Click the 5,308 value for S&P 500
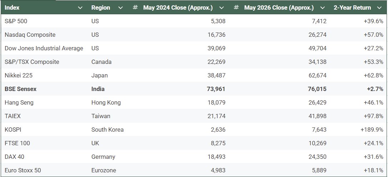This screenshot has height=177, width=388. coord(218,21)
